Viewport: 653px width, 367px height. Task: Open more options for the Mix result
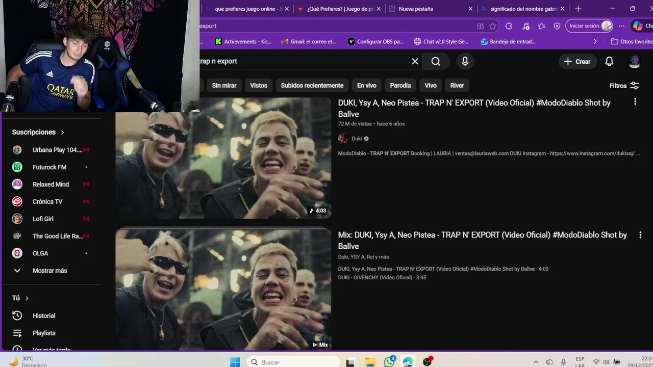tap(640, 235)
